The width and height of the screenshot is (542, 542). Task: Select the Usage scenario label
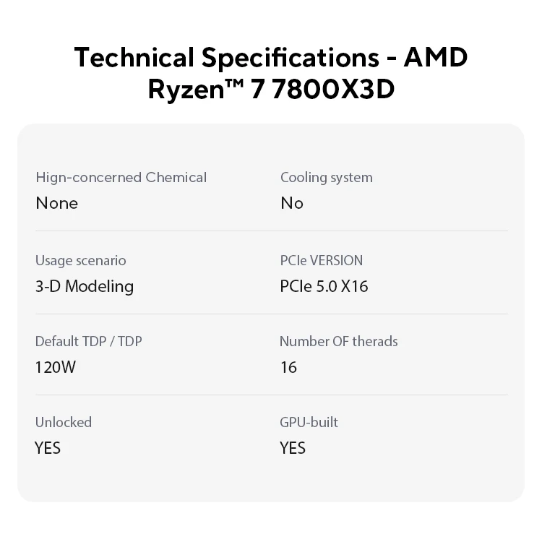tap(80, 261)
